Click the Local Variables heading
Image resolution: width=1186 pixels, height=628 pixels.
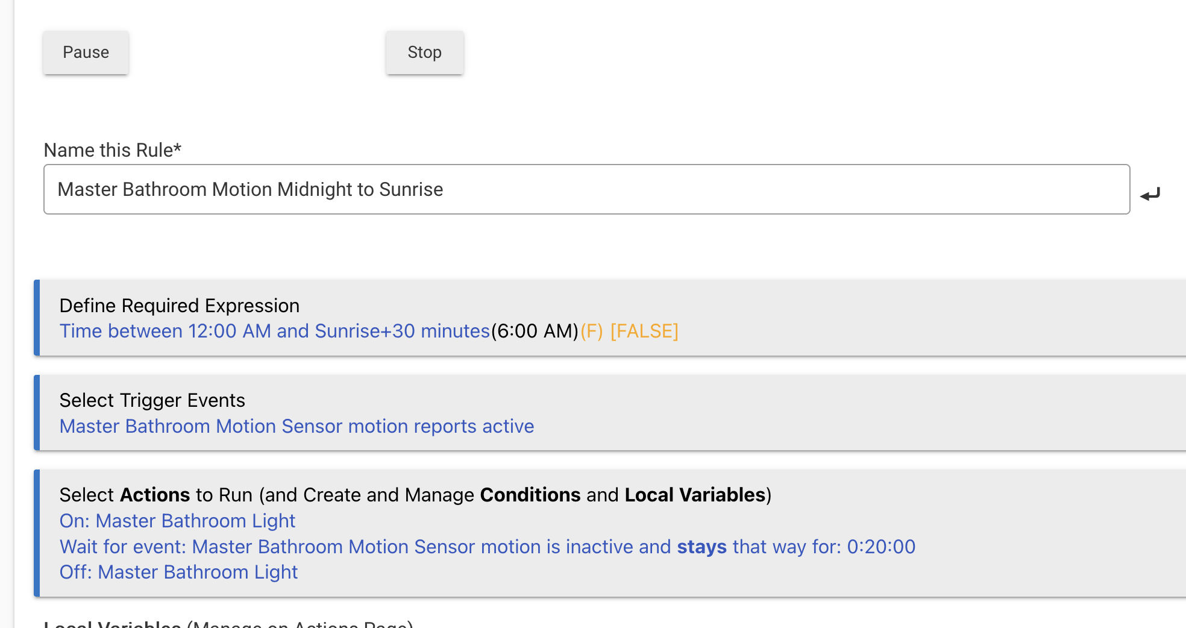(112, 624)
